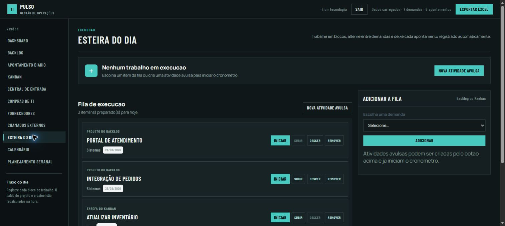
Task: Open Planejamento Semanal view
Action: pos(30,162)
